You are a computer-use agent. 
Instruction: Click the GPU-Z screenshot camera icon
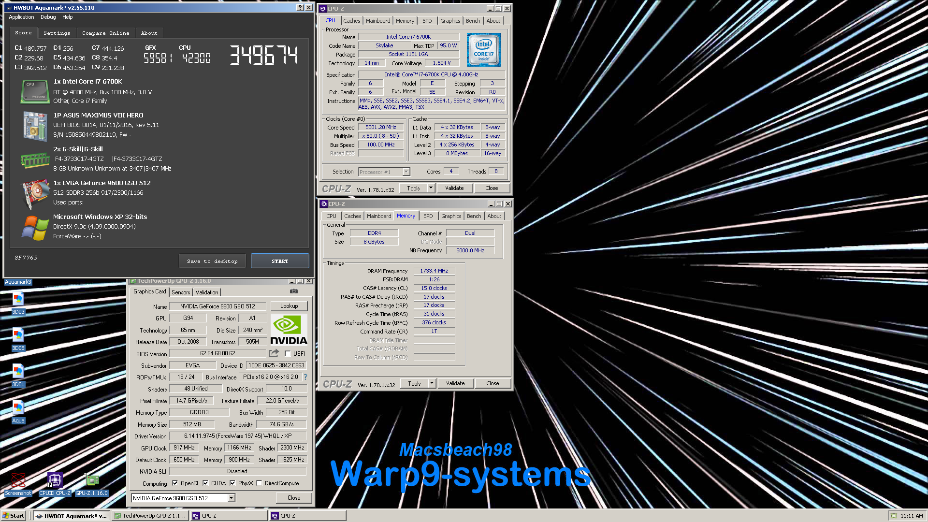pyautogui.click(x=294, y=291)
